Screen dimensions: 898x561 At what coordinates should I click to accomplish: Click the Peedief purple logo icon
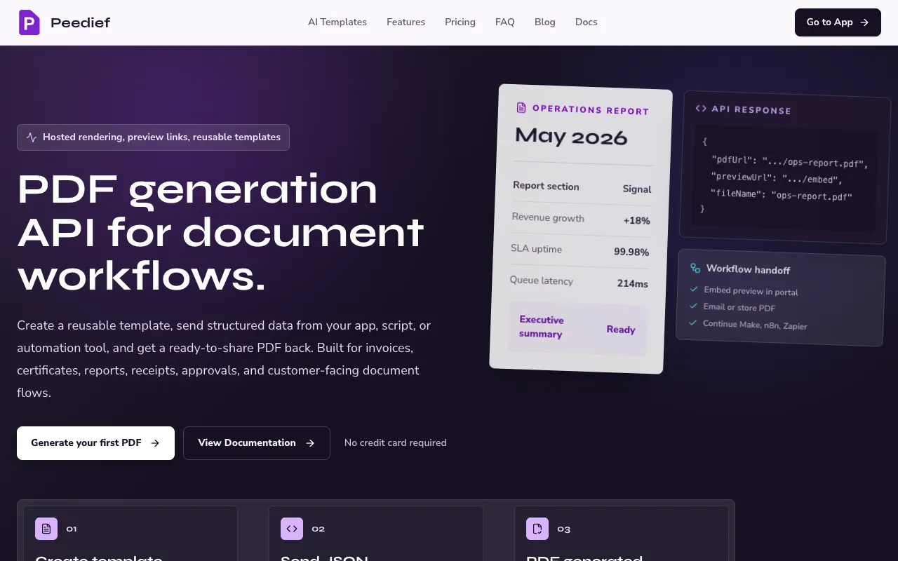click(x=29, y=22)
